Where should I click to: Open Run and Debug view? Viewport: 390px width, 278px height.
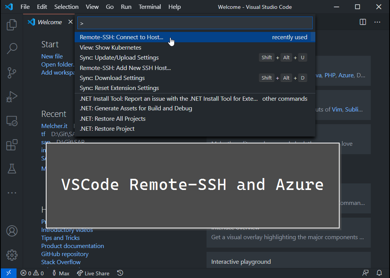(12, 97)
